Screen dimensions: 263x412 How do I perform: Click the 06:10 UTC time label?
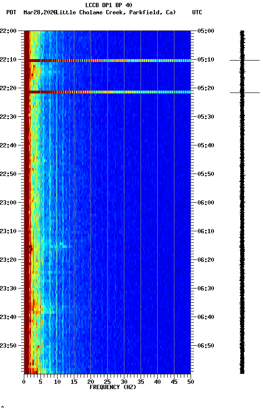point(206,231)
